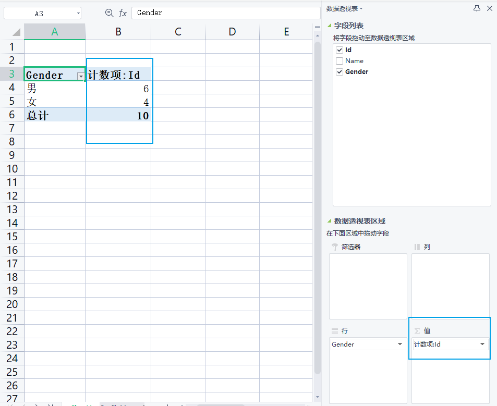Click the vertical scrollbar thumb
Screen dimensions: 497x406
(x=318, y=208)
